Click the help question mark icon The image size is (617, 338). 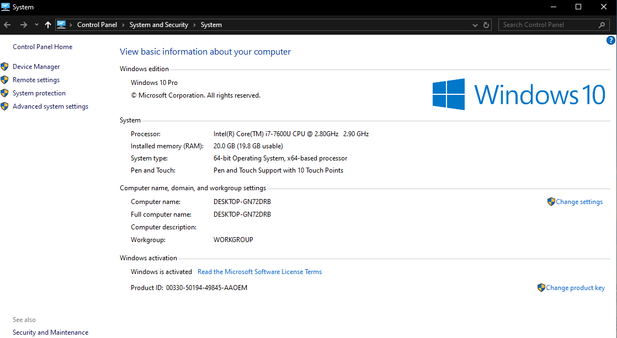click(611, 40)
